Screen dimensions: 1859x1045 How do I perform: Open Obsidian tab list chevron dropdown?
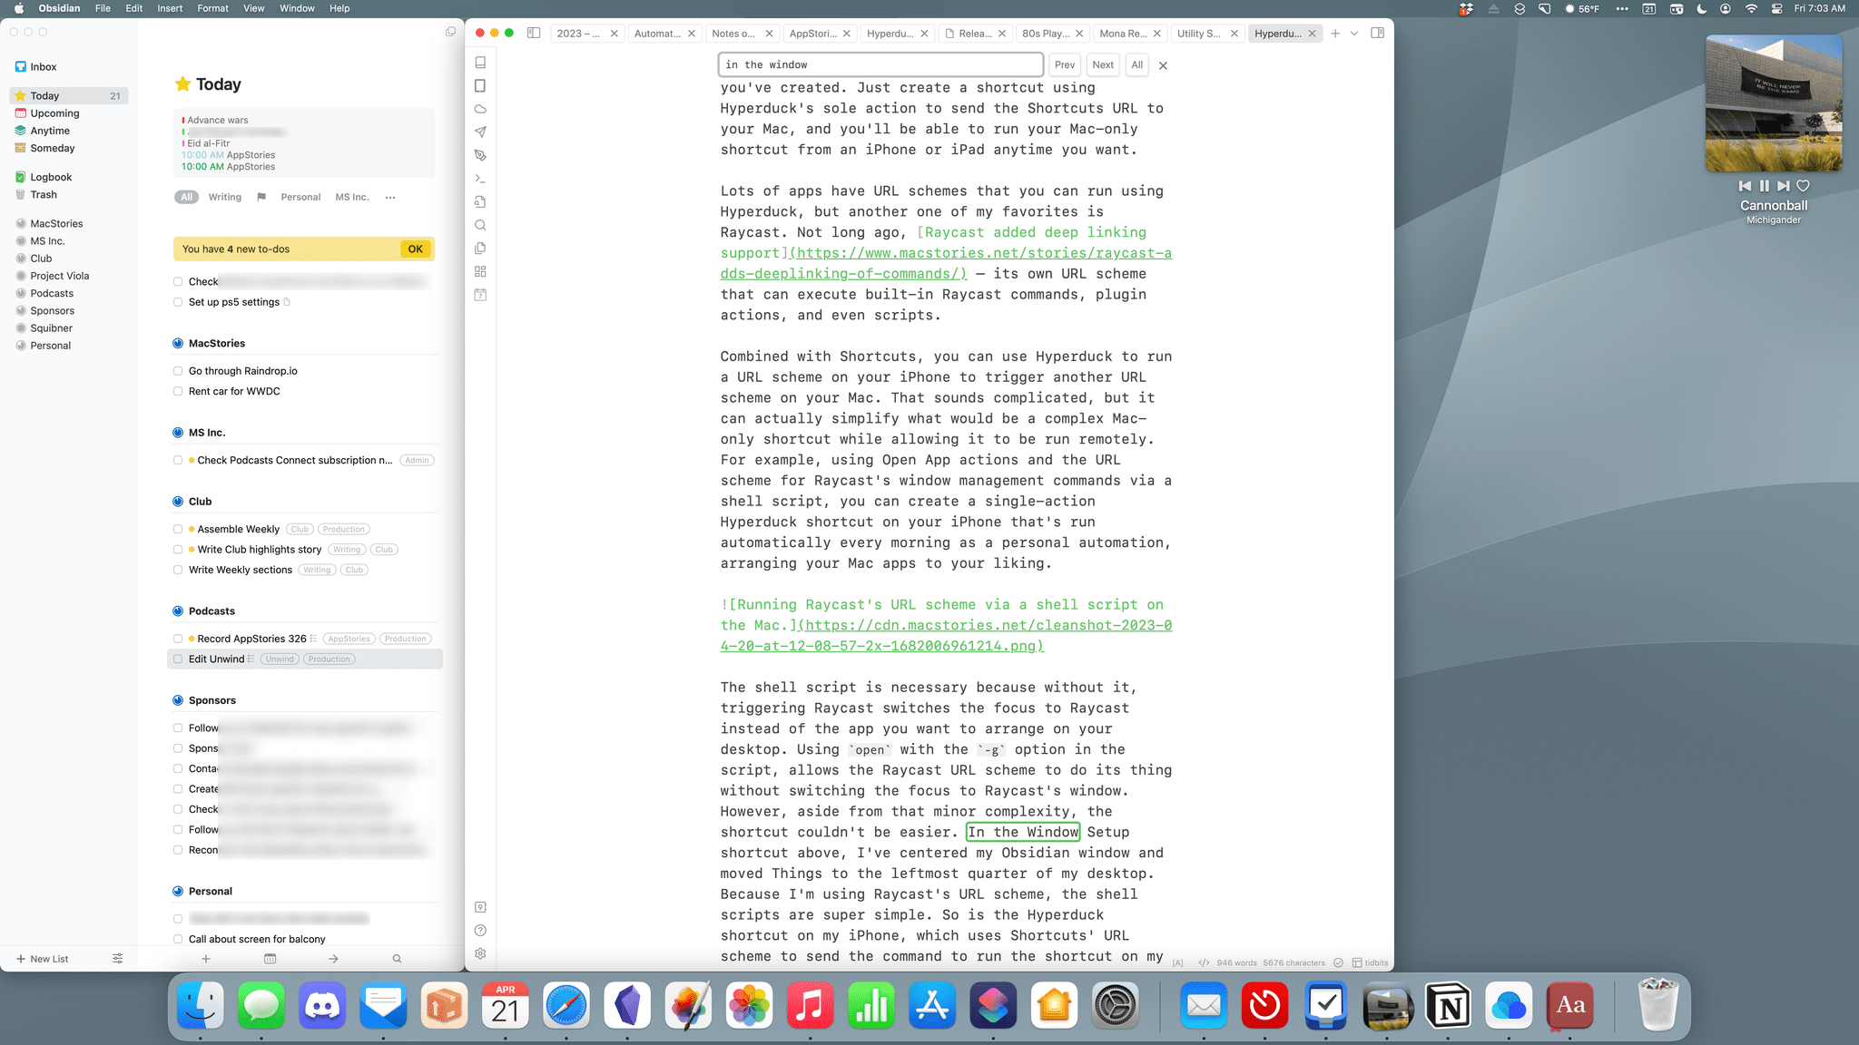tap(1354, 34)
